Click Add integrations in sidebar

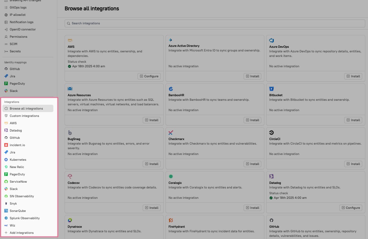21,233
